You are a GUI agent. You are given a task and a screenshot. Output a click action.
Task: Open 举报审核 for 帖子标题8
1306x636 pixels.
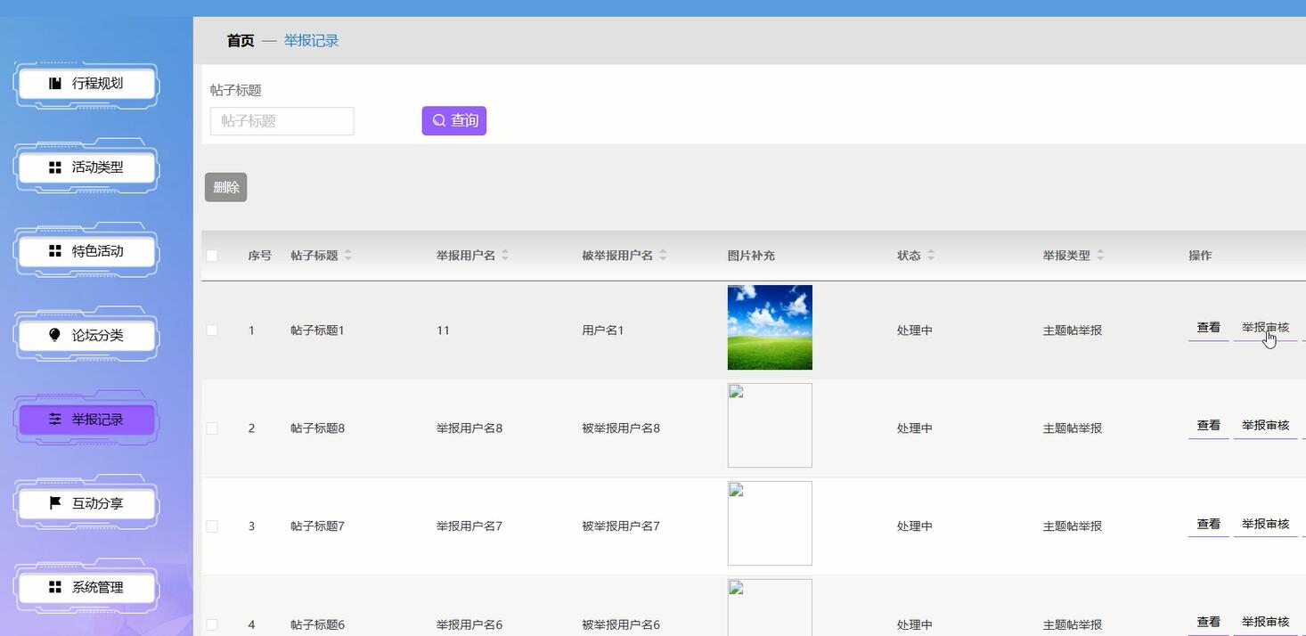click(x=1265, y=425)
